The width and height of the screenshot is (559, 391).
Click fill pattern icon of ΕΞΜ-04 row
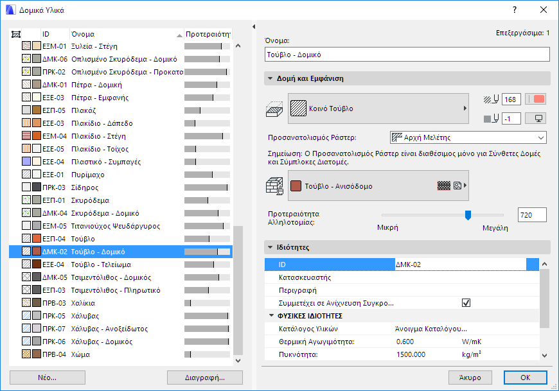point(26,136)
